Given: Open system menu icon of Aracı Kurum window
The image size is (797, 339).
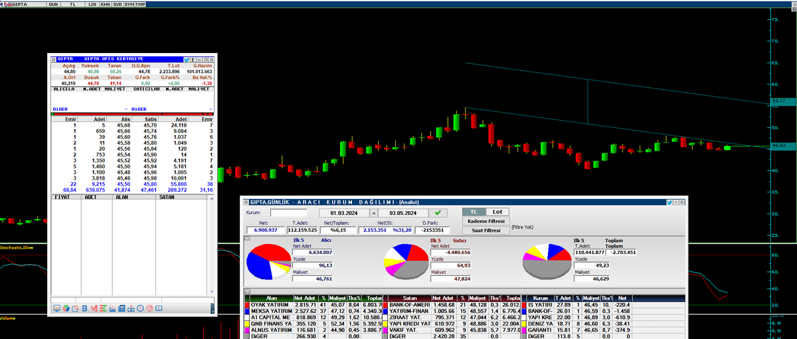Looking at the screenshot, I should 246,202.
